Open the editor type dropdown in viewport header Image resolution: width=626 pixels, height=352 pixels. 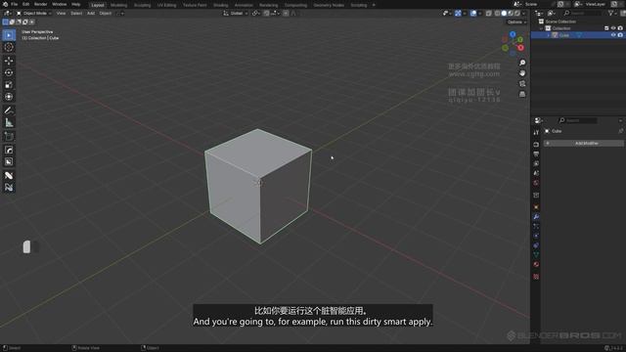click(x=8, y=13)
